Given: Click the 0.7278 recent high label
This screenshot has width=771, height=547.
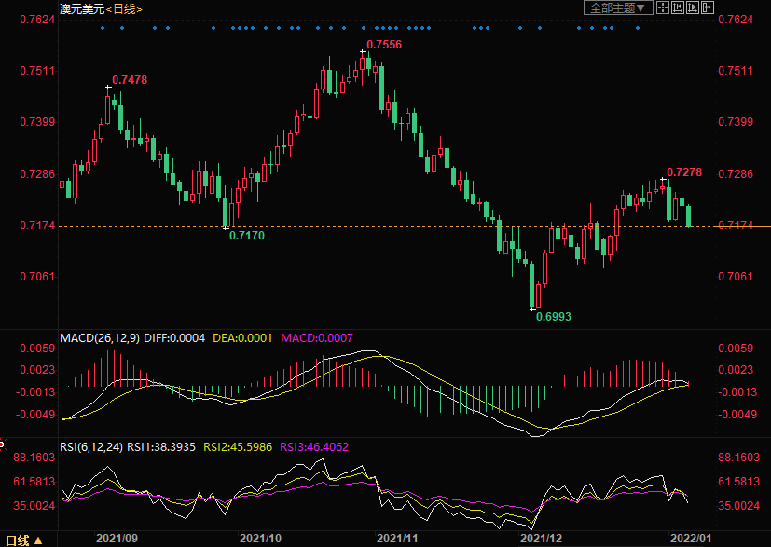Looking at the screenshot, I should coord(684,172).
